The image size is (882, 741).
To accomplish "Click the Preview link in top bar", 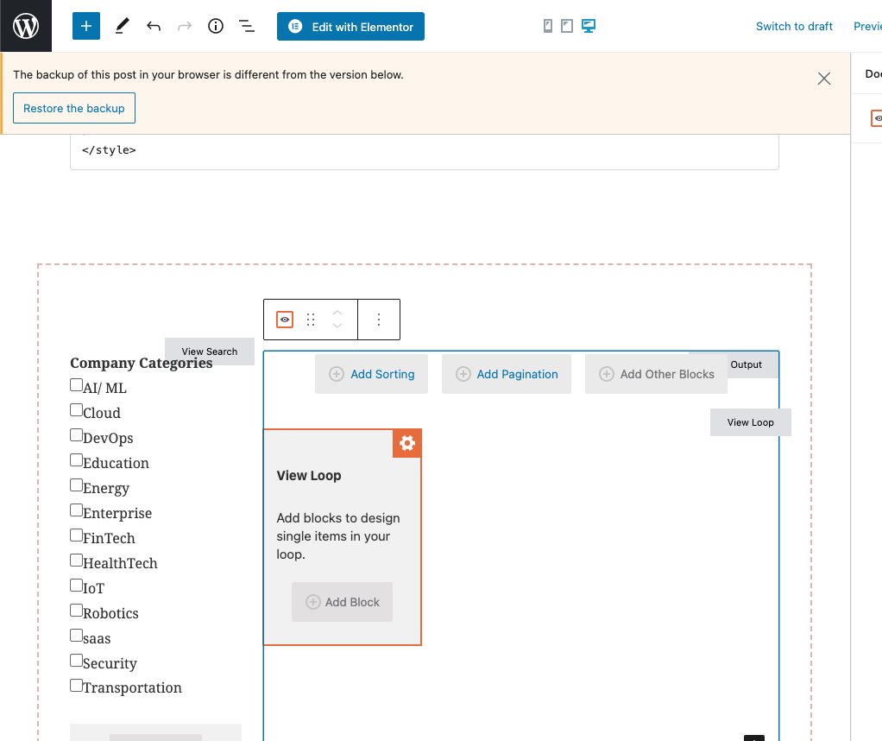I will point(867,27).
